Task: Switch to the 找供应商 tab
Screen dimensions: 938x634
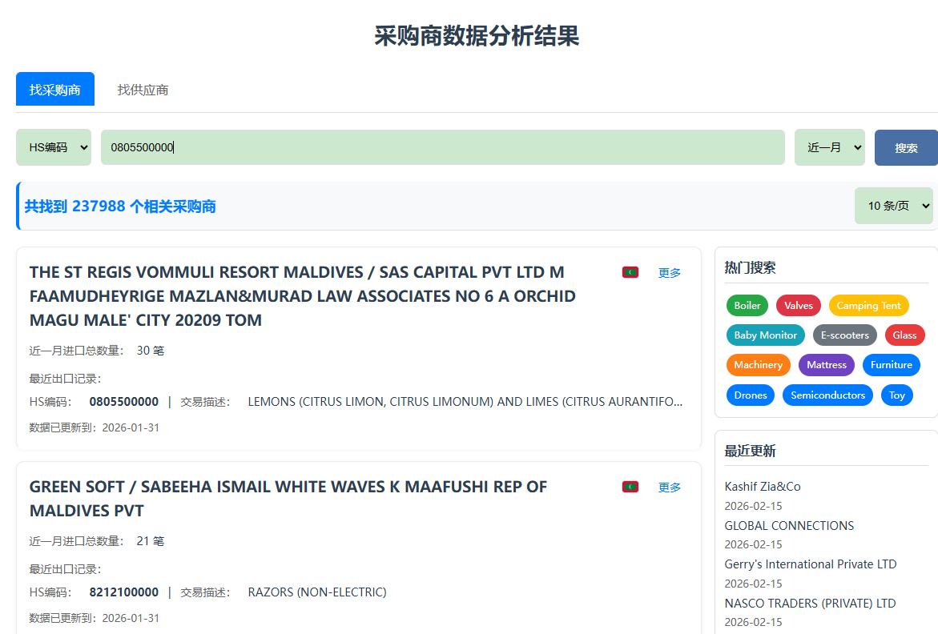Action: [x=141, y=90]
